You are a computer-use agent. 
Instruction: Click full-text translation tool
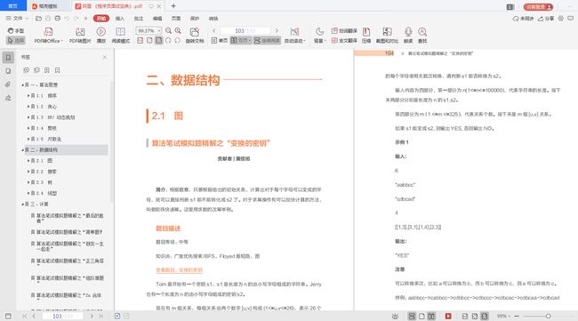pyautogui.click(x=344, y=40)
